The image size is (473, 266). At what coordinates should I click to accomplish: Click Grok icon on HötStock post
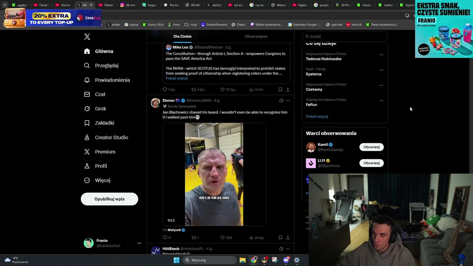click(x=281, y=249)
